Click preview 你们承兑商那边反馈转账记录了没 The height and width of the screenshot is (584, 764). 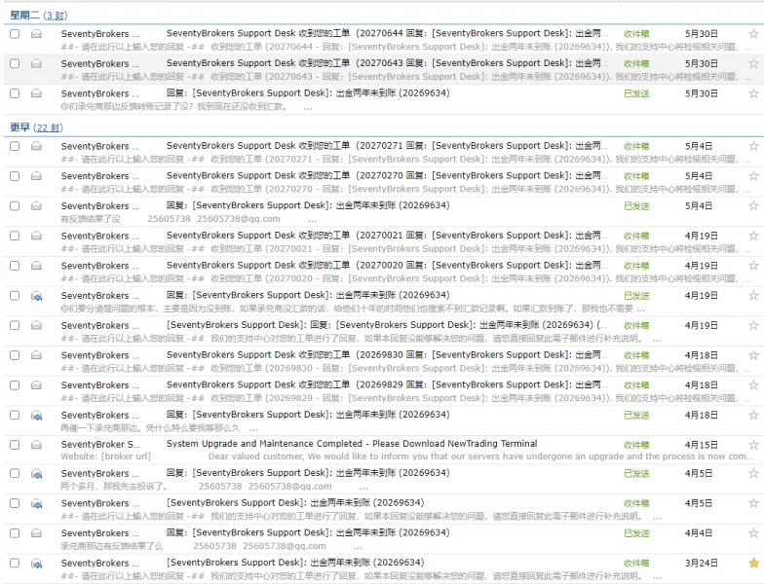click(173, 107)
